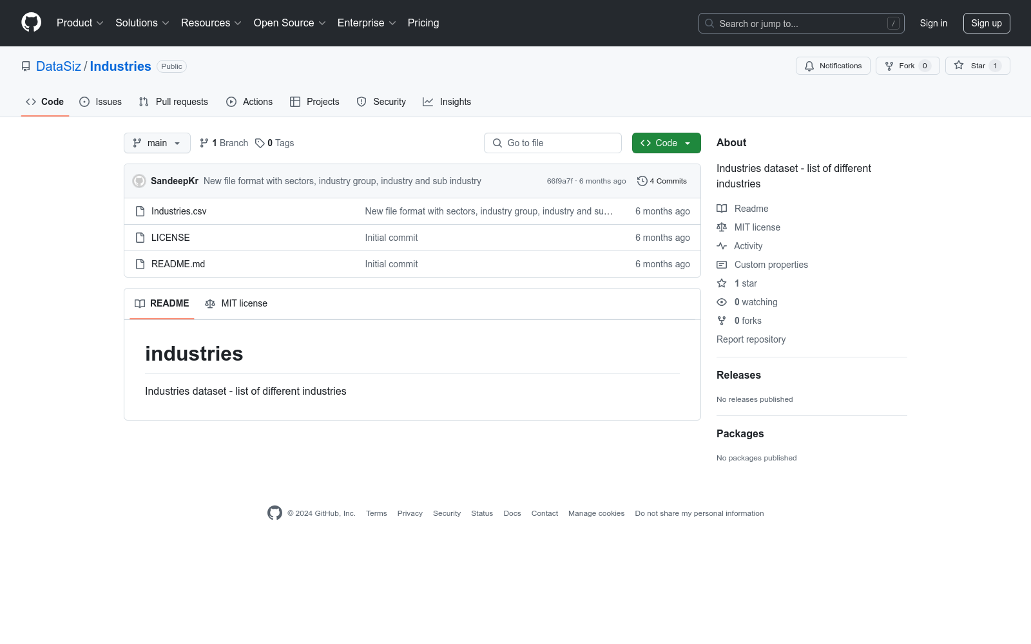Open the DataSiz owner link
Image resolution: width=1031 pixels, height=644 pixels.
point(59,66)
